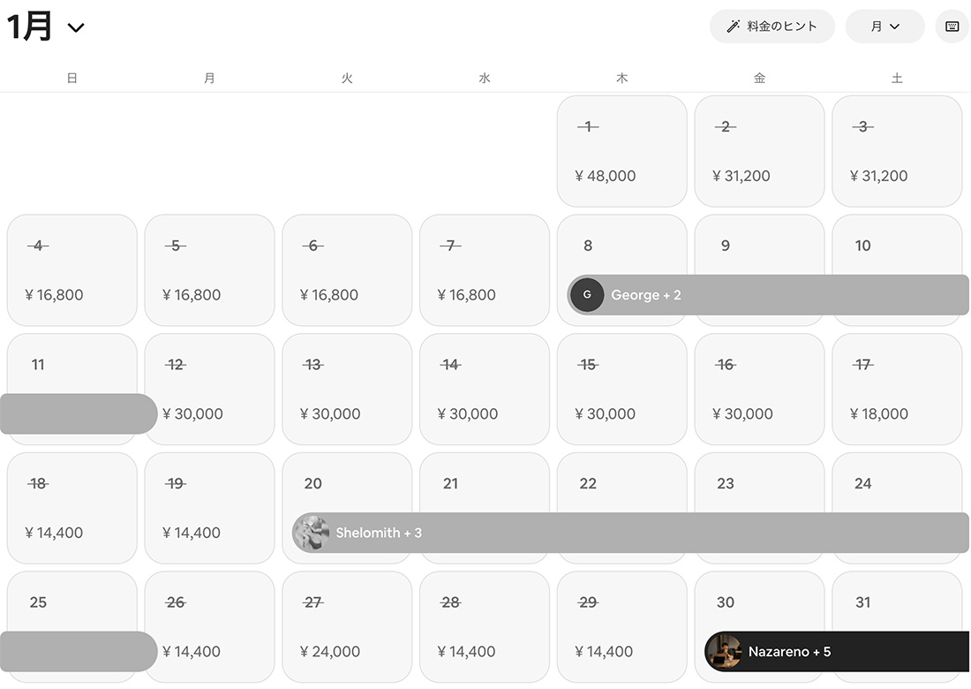
Task: Select January 12 date cell
Action: pos(209,389)
